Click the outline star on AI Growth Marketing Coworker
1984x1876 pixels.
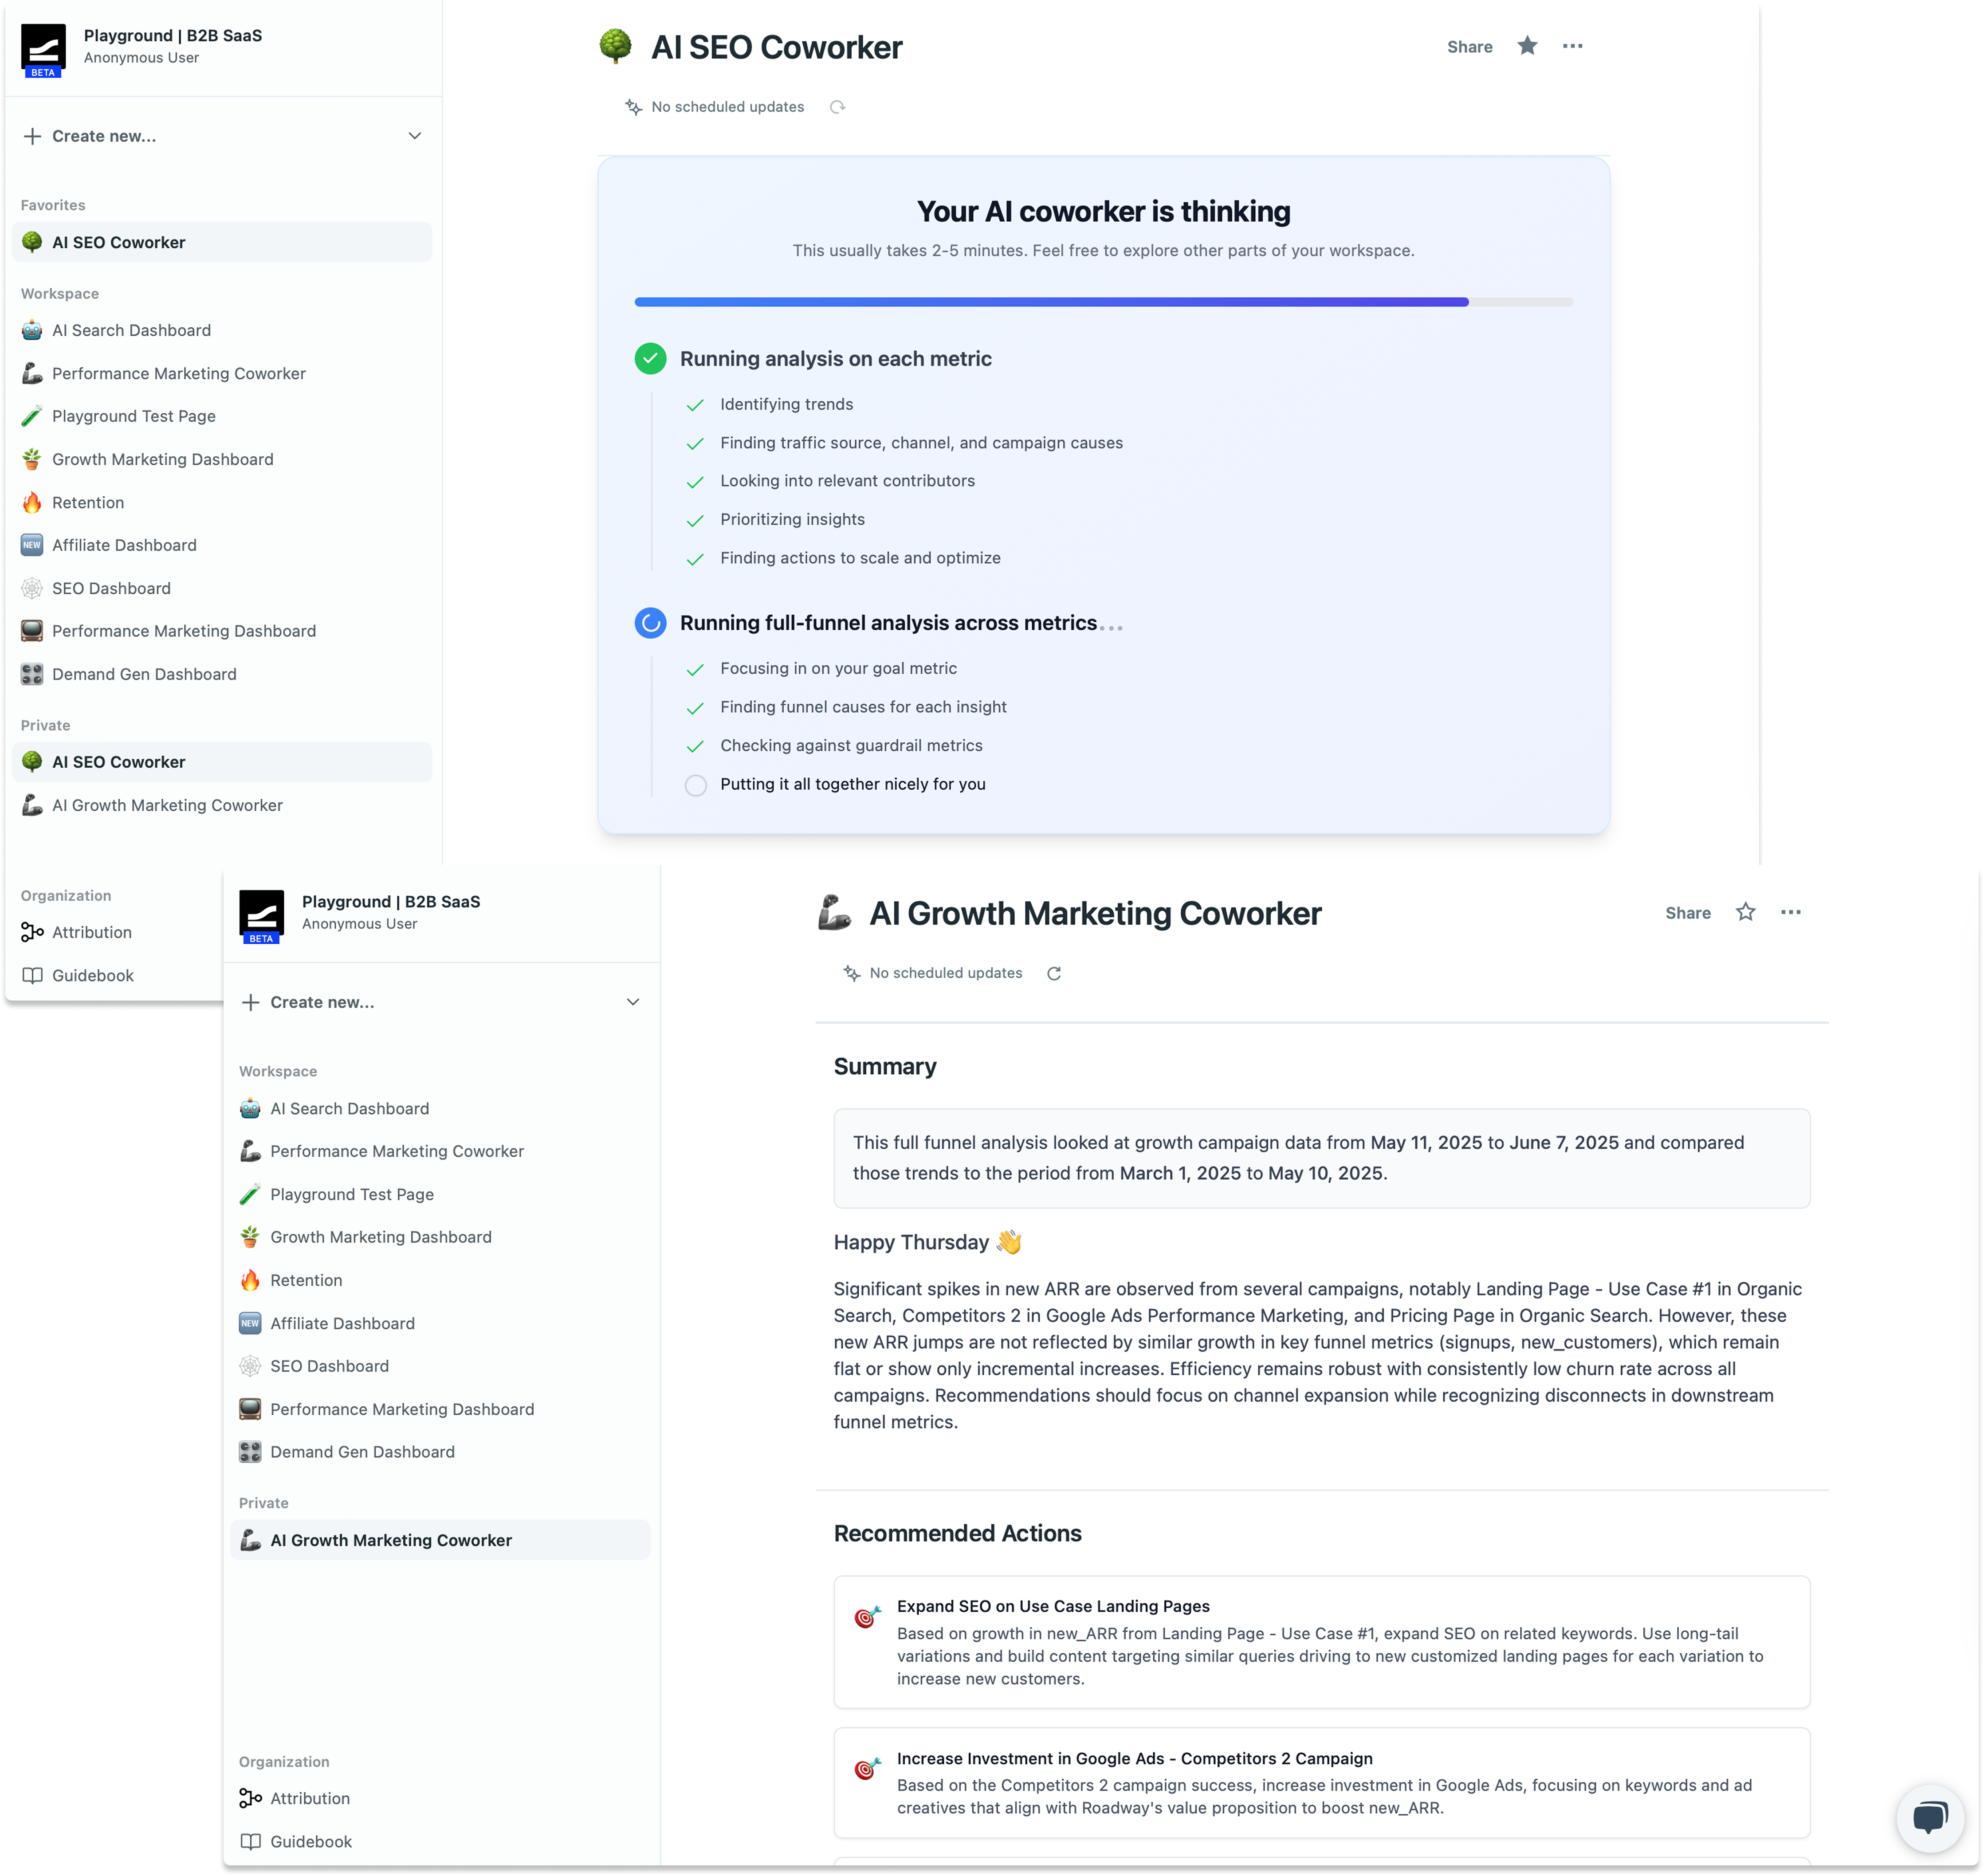1745,912
